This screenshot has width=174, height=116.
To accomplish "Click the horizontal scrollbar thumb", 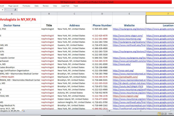I will [141, 111].
